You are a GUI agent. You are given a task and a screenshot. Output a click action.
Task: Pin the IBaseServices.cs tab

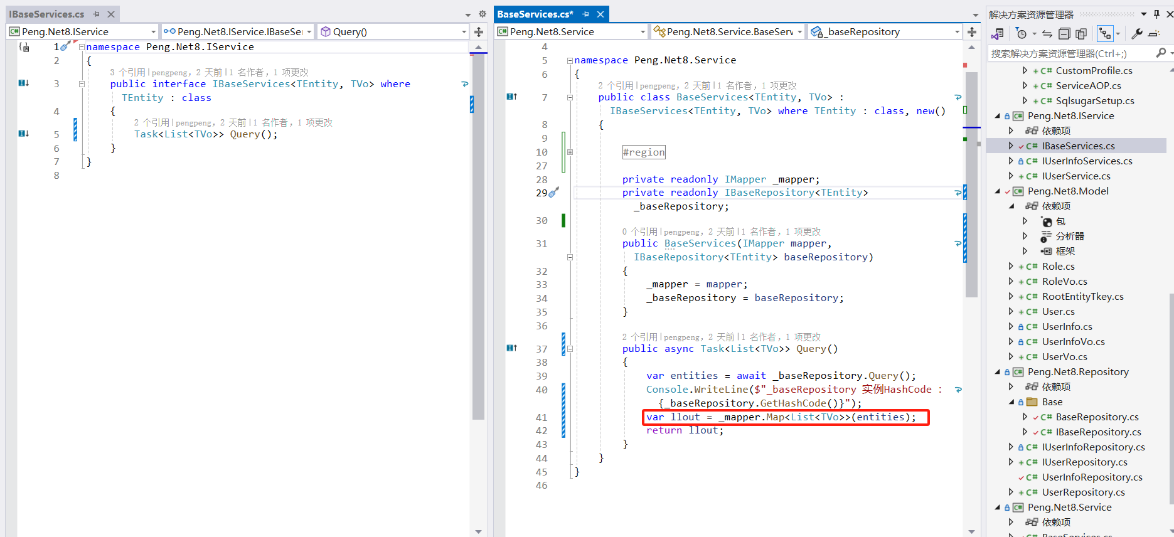97,14
